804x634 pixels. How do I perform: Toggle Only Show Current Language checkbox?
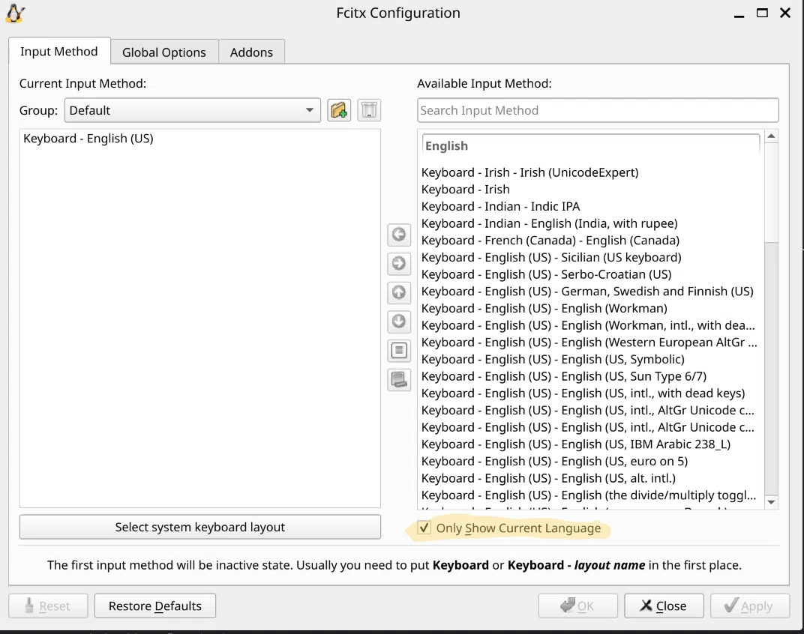click(424, 528)
